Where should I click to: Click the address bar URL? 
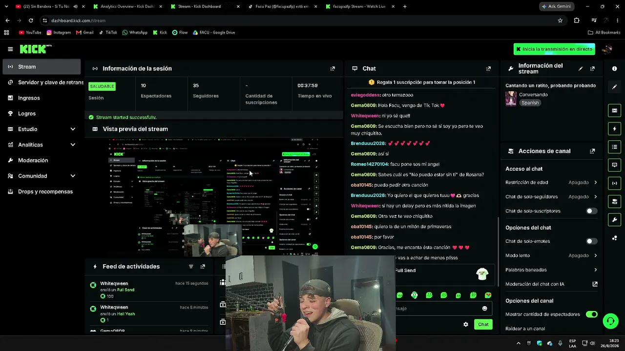click(x=78, y=20)
